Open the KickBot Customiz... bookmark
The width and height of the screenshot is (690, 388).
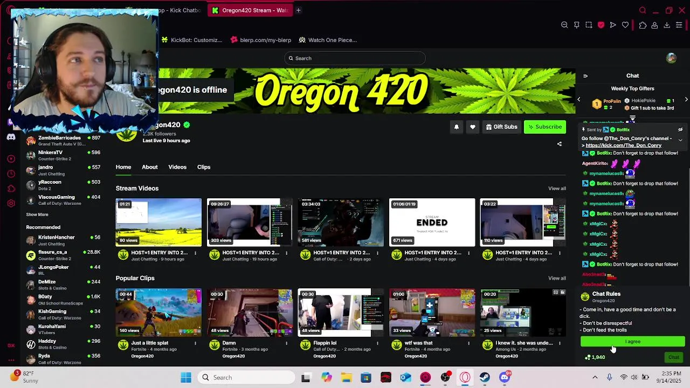pyautogui.click(x=191, y=40)
